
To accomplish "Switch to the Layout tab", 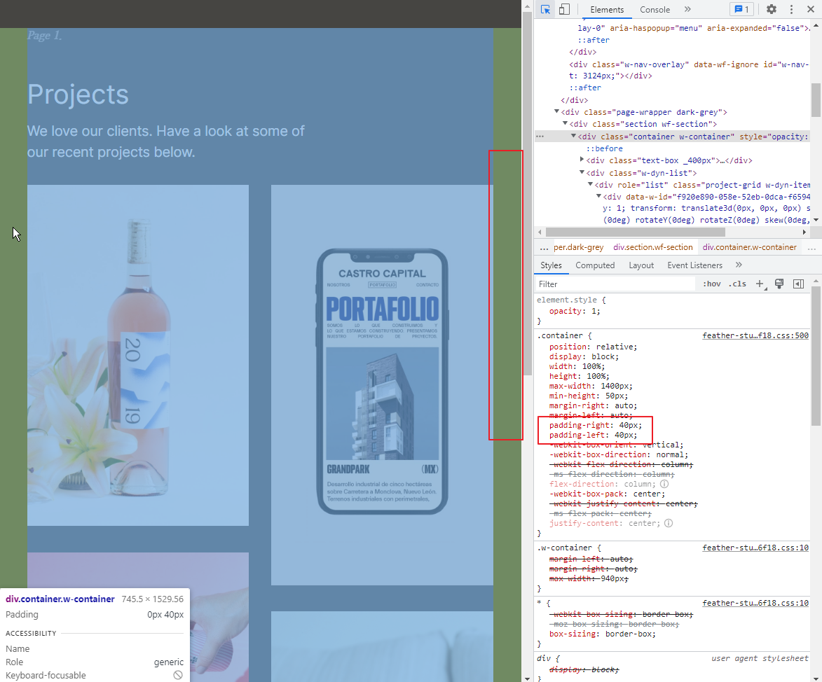I will click(x=641, y=265).
